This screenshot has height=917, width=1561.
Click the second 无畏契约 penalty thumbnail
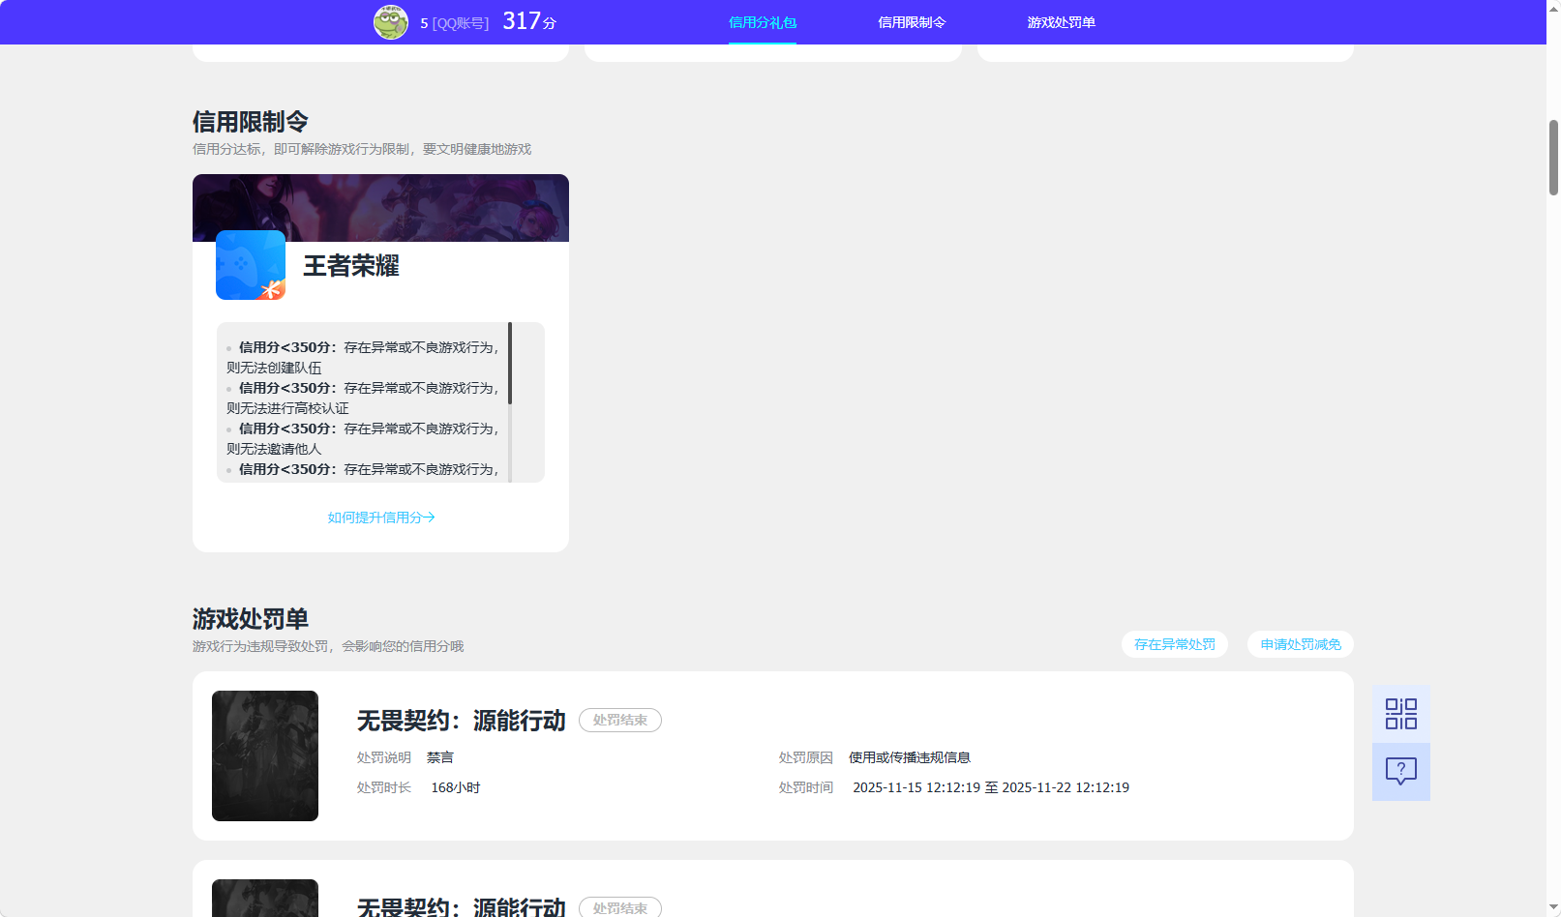click(x=264, y=898)
